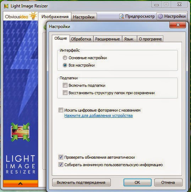
Task: Click the Obviousidea lightbulb logo
Action: (x=21, y=16)
